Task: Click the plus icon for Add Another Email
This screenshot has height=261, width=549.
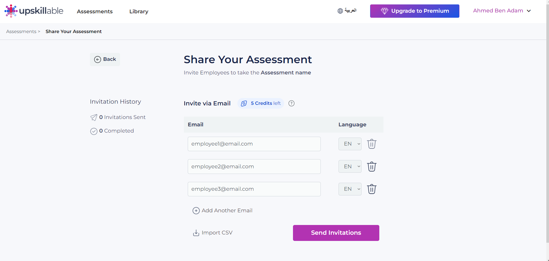Action: (196, 211)
